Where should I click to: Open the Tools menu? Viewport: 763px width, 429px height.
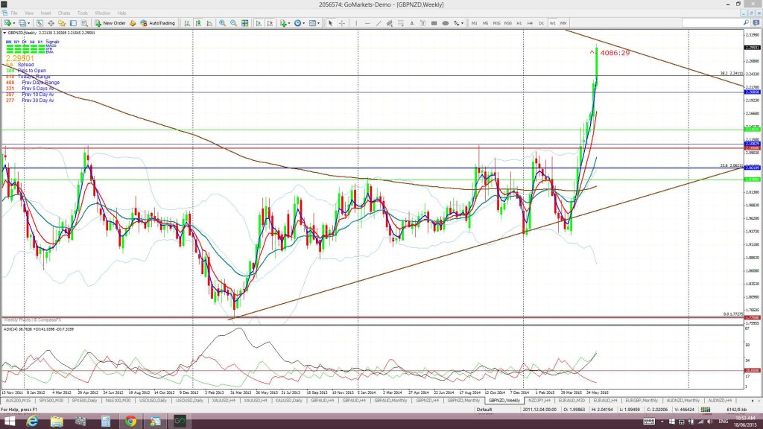[x=83, y=13]
